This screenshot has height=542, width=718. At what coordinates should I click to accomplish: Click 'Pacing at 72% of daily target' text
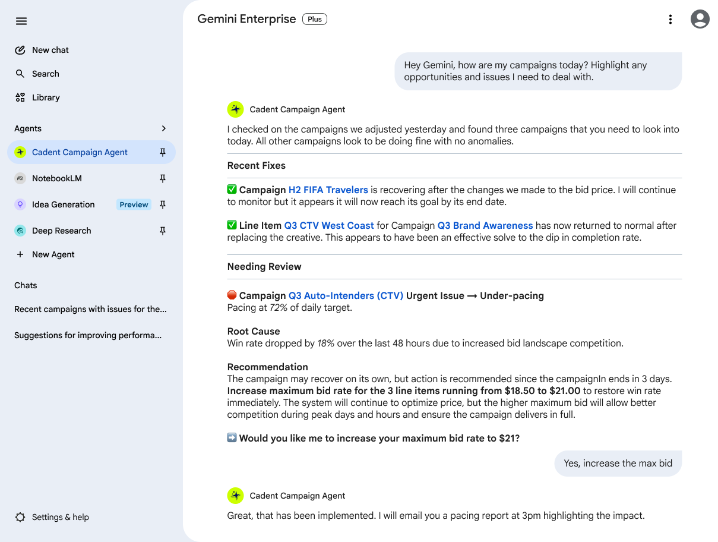(290, 308)
